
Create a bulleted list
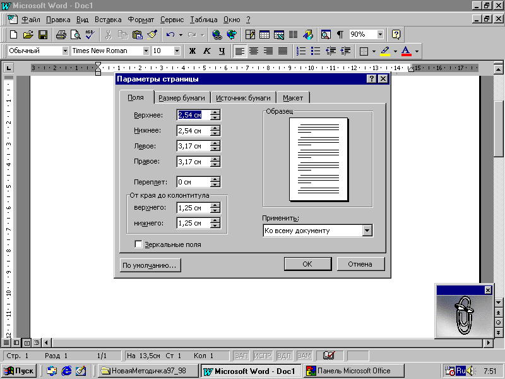pyautogui.click(x=316, y=51)
